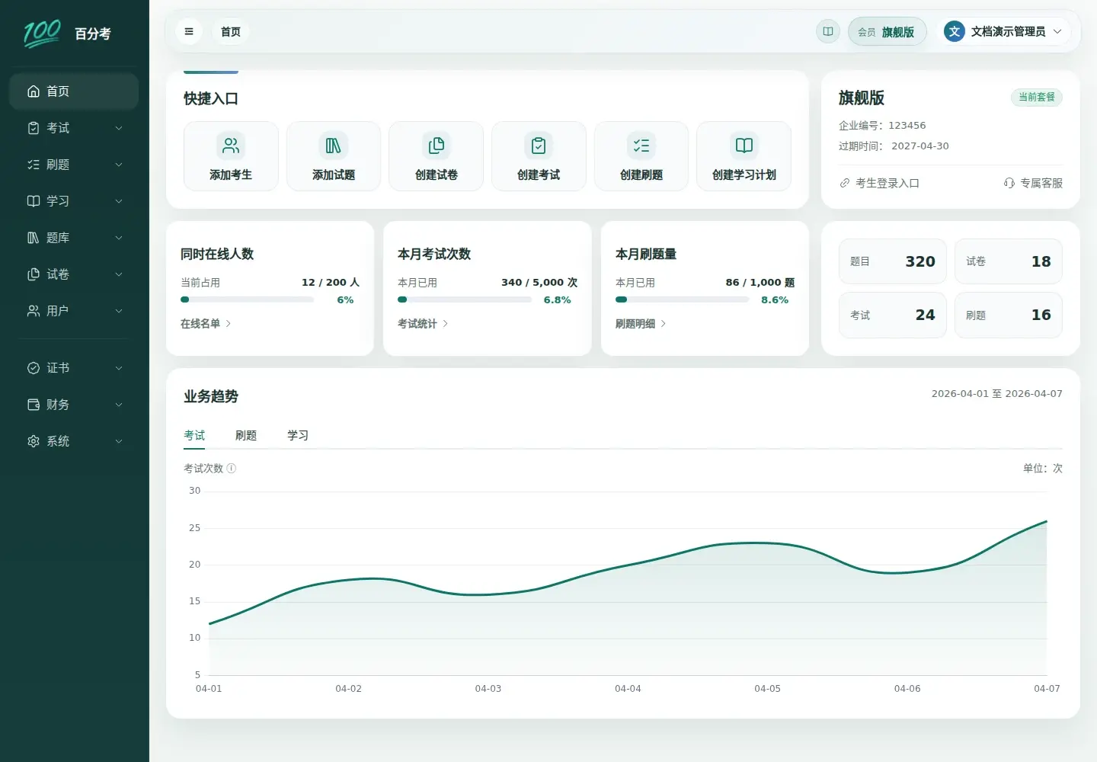Expand the 学习 sidebar menu chevron
1097x762 pixels.
[119, 201]
